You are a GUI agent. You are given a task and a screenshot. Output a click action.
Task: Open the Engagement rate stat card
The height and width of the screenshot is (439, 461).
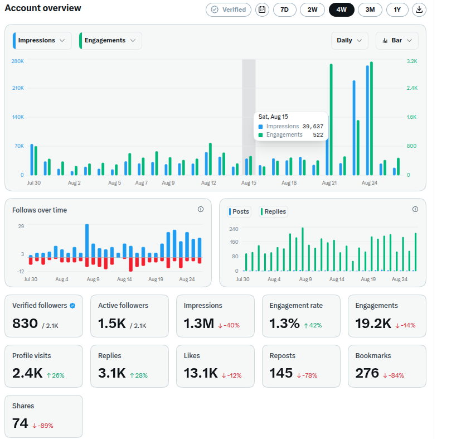[x=301, y=316]
